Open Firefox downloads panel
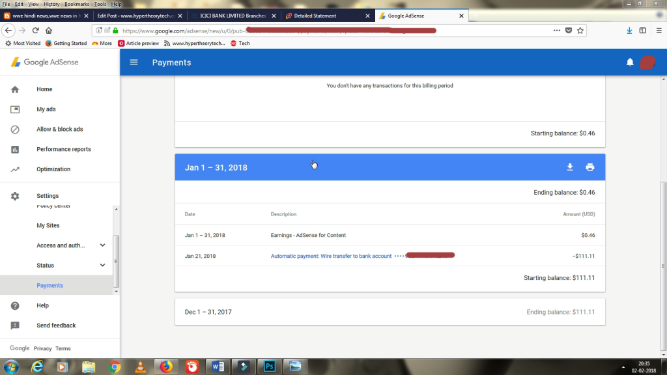Viewport: 667px width, 375px height. (x=630, y=31)
